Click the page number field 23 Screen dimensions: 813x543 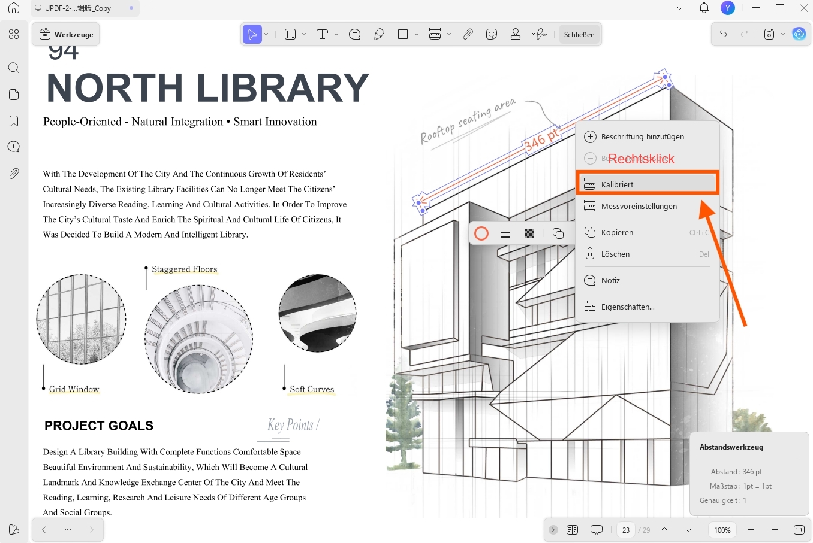pyautogui.click(x=626, y=530)
